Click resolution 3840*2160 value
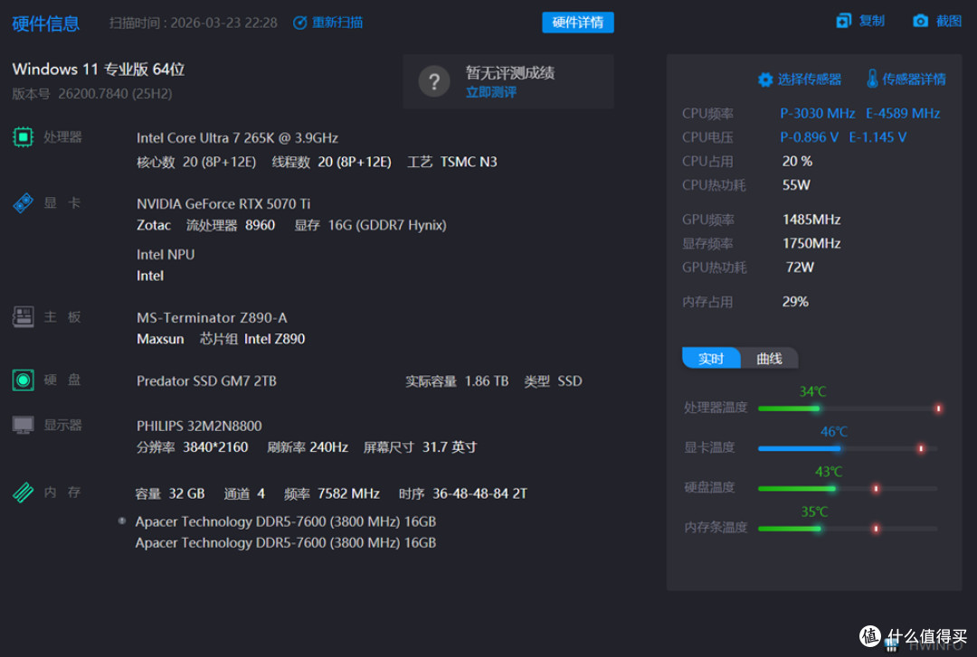Screen dimensions: 977x657 [215, 447]
